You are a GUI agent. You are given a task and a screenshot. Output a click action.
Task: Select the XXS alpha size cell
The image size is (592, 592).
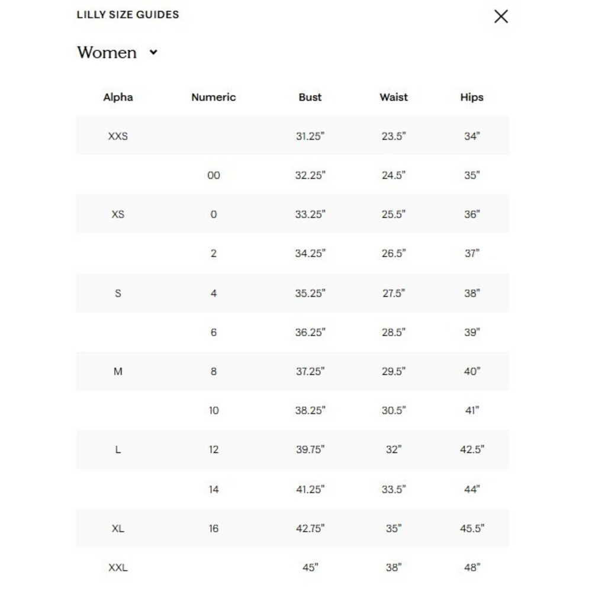[x=118, y=136]
